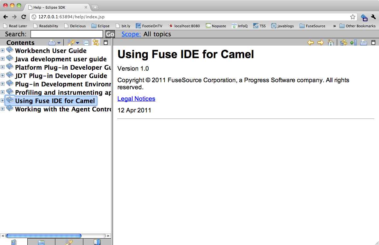Screen dimensions: 379x245
Task: Click the Print topics icon in Contents toolbar
Action: 52,43
